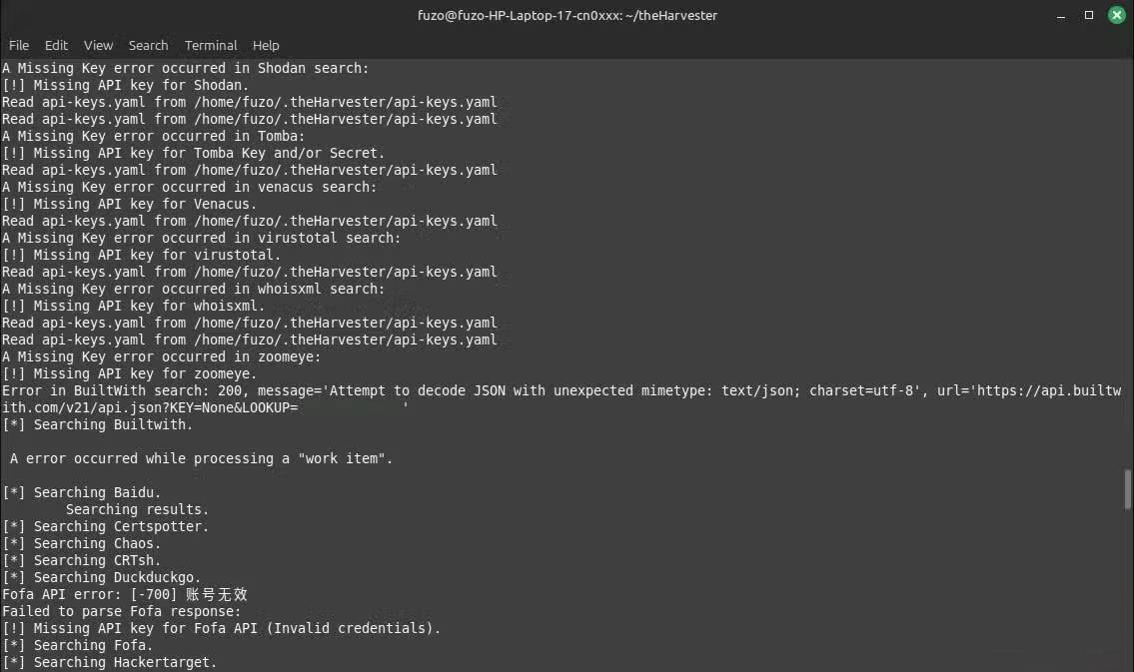Open the Search menu
Viewport: 1134px width, 672px height.
click(148, 45)
